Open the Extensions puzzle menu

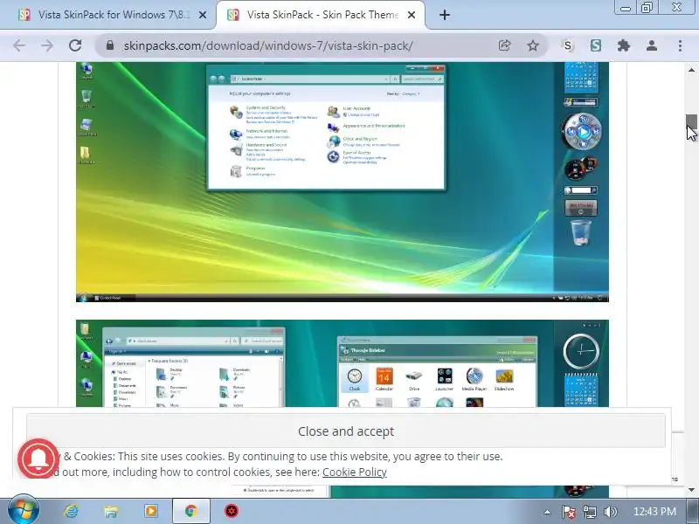(x=624, y=45)
